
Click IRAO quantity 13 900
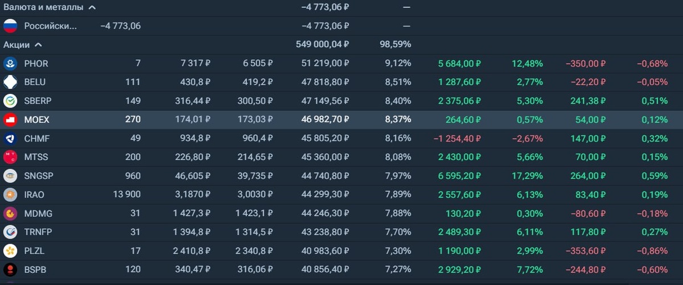pyautogui.click(x=126, y=195)
